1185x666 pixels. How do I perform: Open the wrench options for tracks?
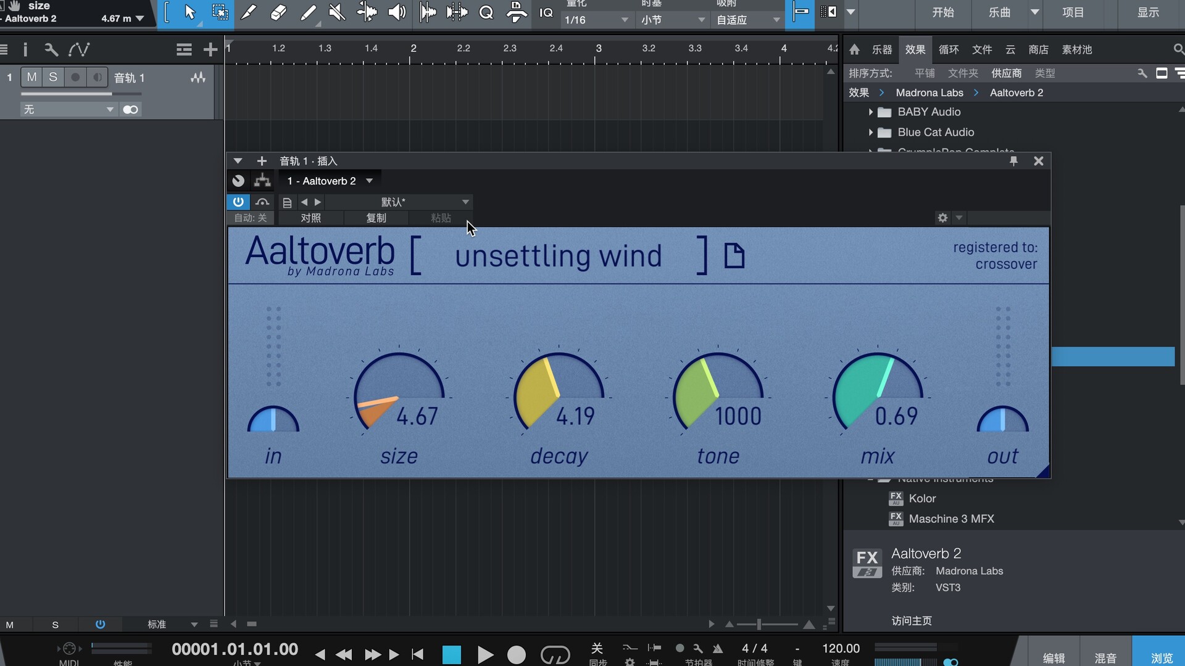[51, 49]
